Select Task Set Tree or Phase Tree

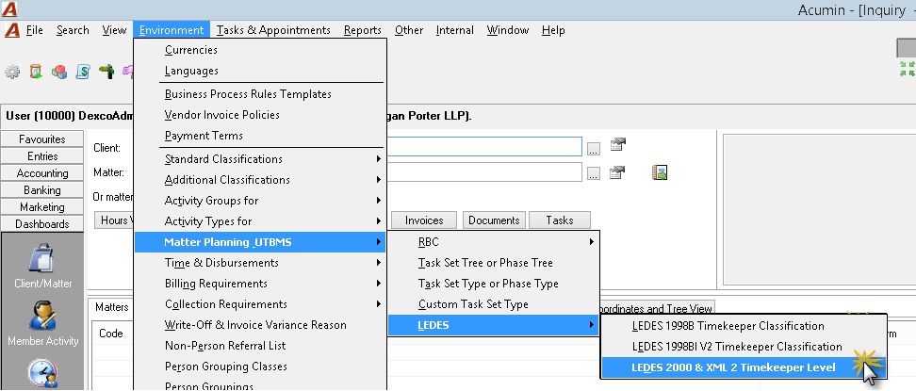point(494,263)
